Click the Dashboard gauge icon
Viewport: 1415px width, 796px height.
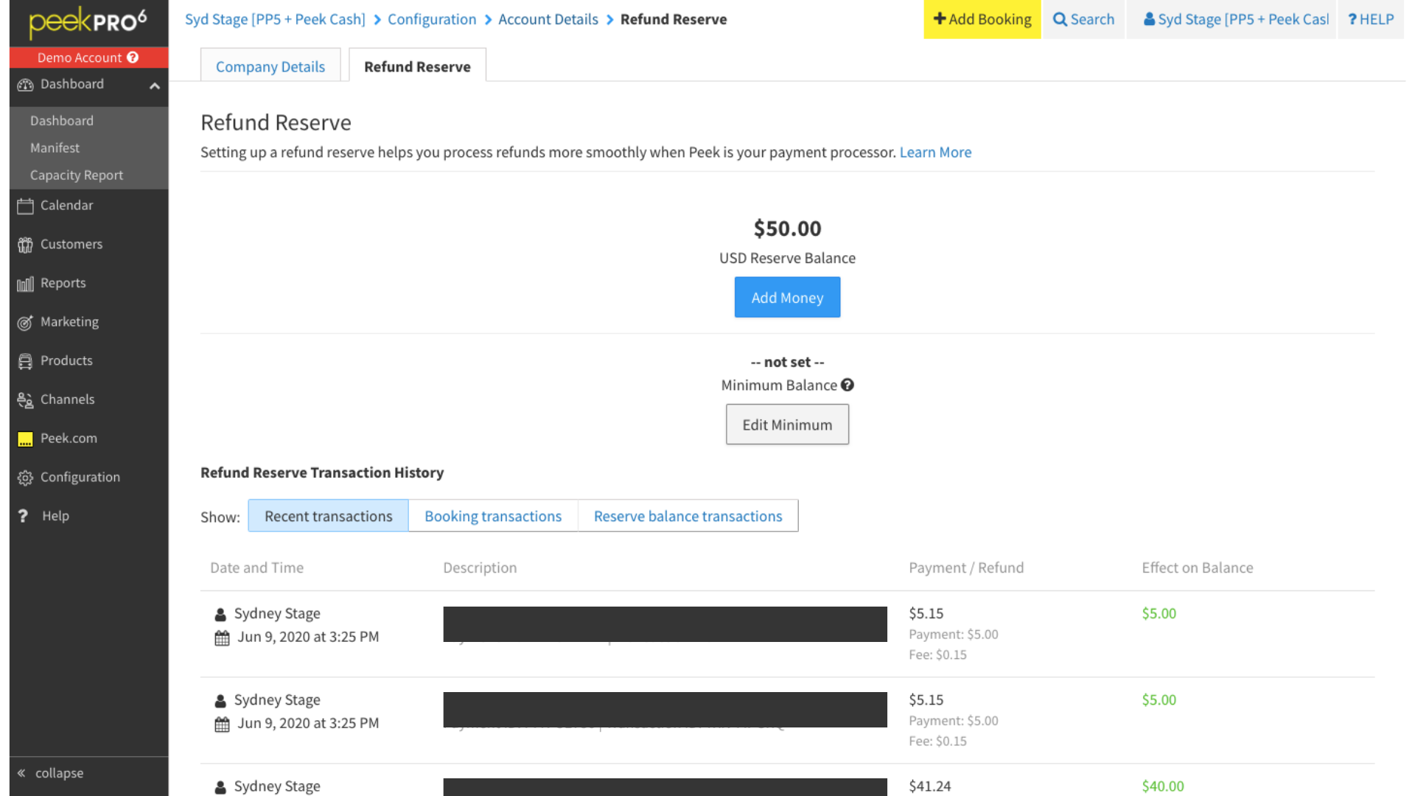(25, 85)
